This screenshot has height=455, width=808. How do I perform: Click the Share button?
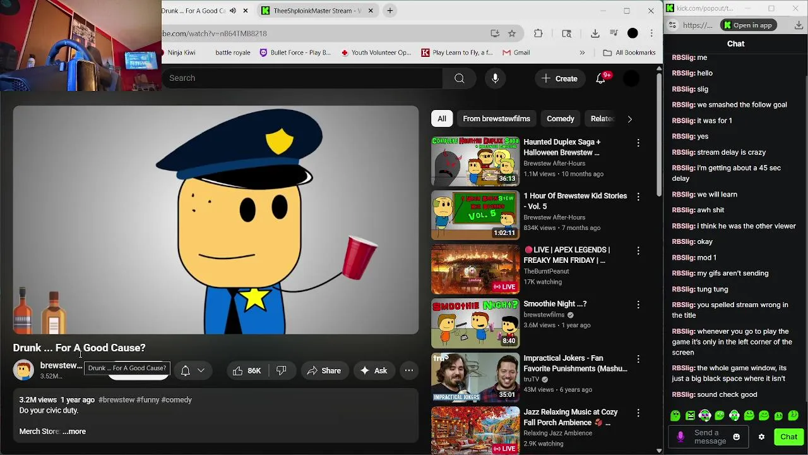[x=324, y=371]
